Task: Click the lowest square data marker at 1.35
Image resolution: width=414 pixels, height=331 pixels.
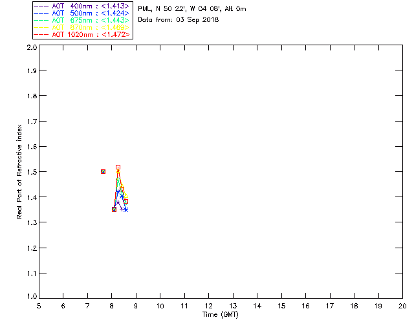Action: point(114,209)
